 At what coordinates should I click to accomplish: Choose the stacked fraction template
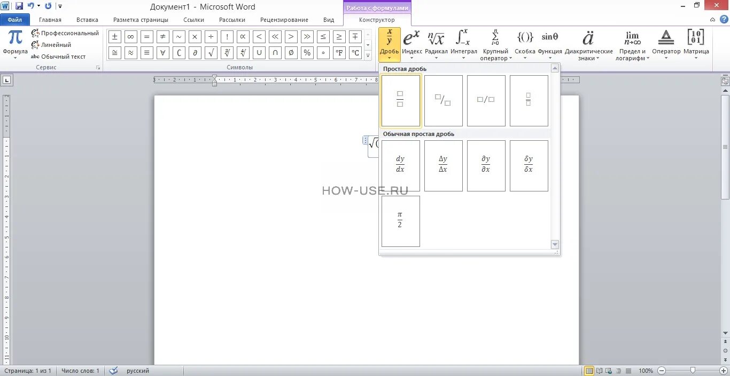point(401,100)
